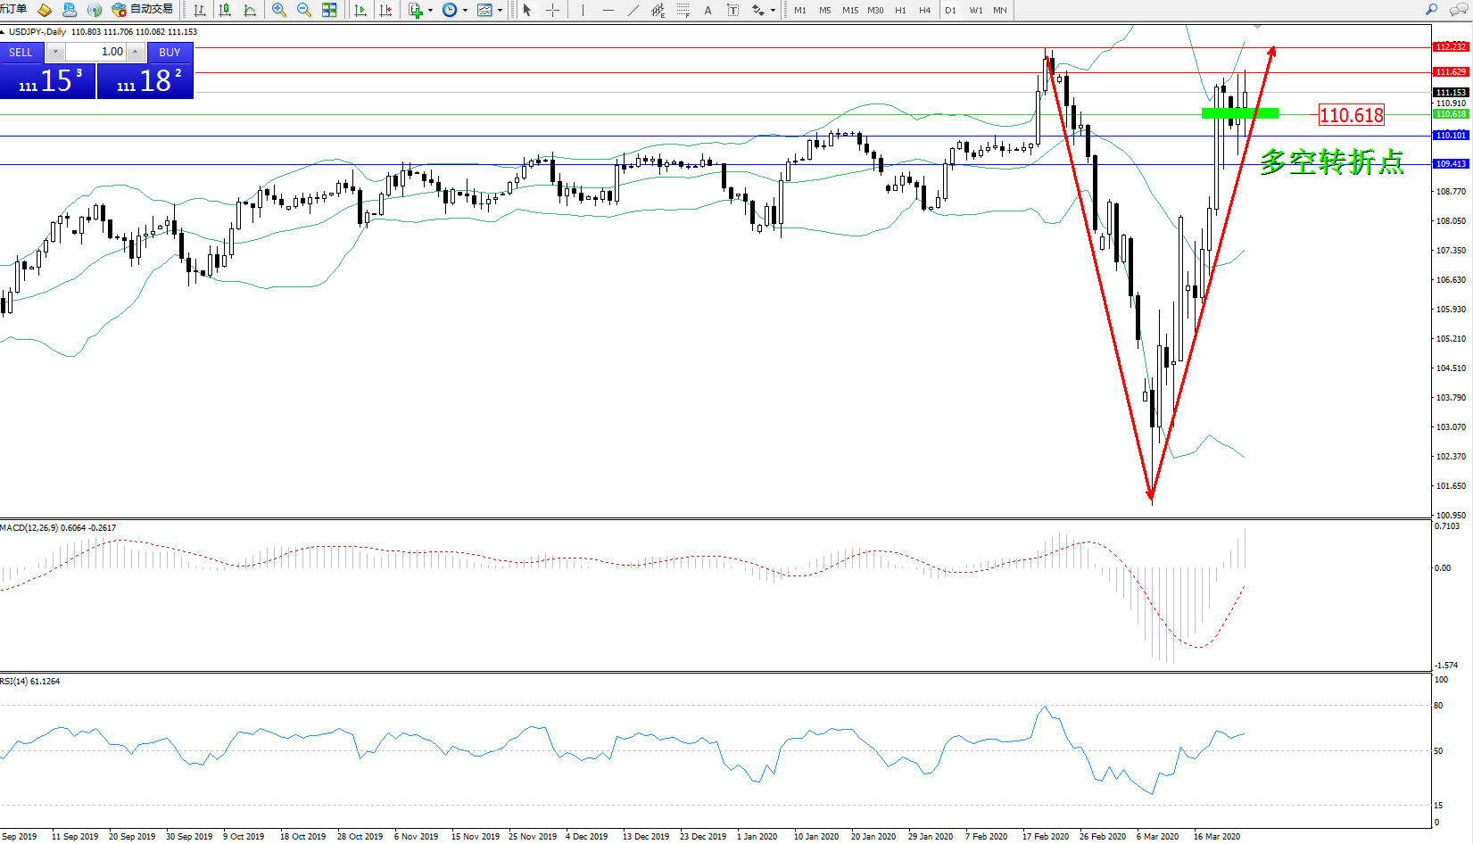Open the indicators list dropdown arrow
Image resolution: width=1473 pixels, height=844 pixels.
[x=430, y=11]
